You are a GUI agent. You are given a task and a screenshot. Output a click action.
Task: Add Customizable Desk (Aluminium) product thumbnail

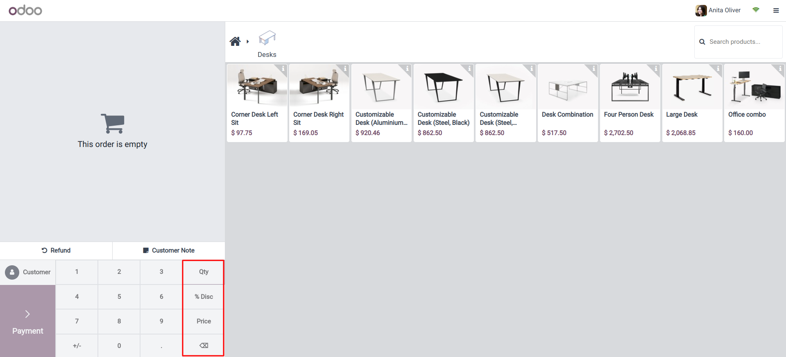381,87
